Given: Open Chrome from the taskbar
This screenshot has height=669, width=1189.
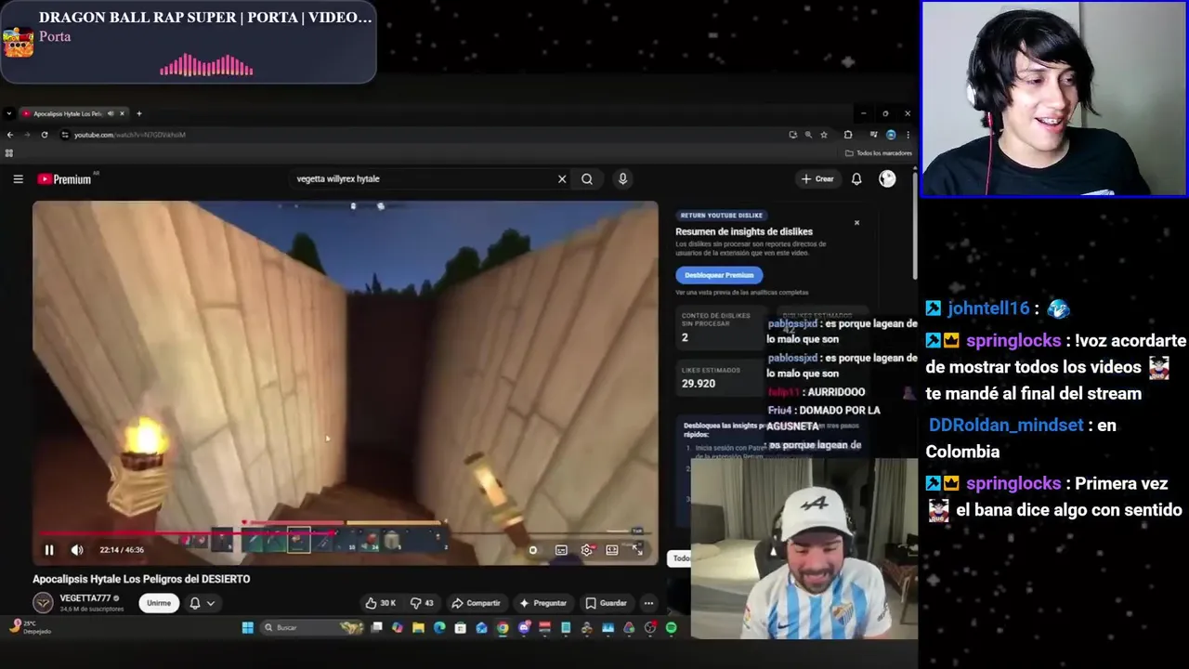Looking at the screenshot, I should click(x=503, y=628).
